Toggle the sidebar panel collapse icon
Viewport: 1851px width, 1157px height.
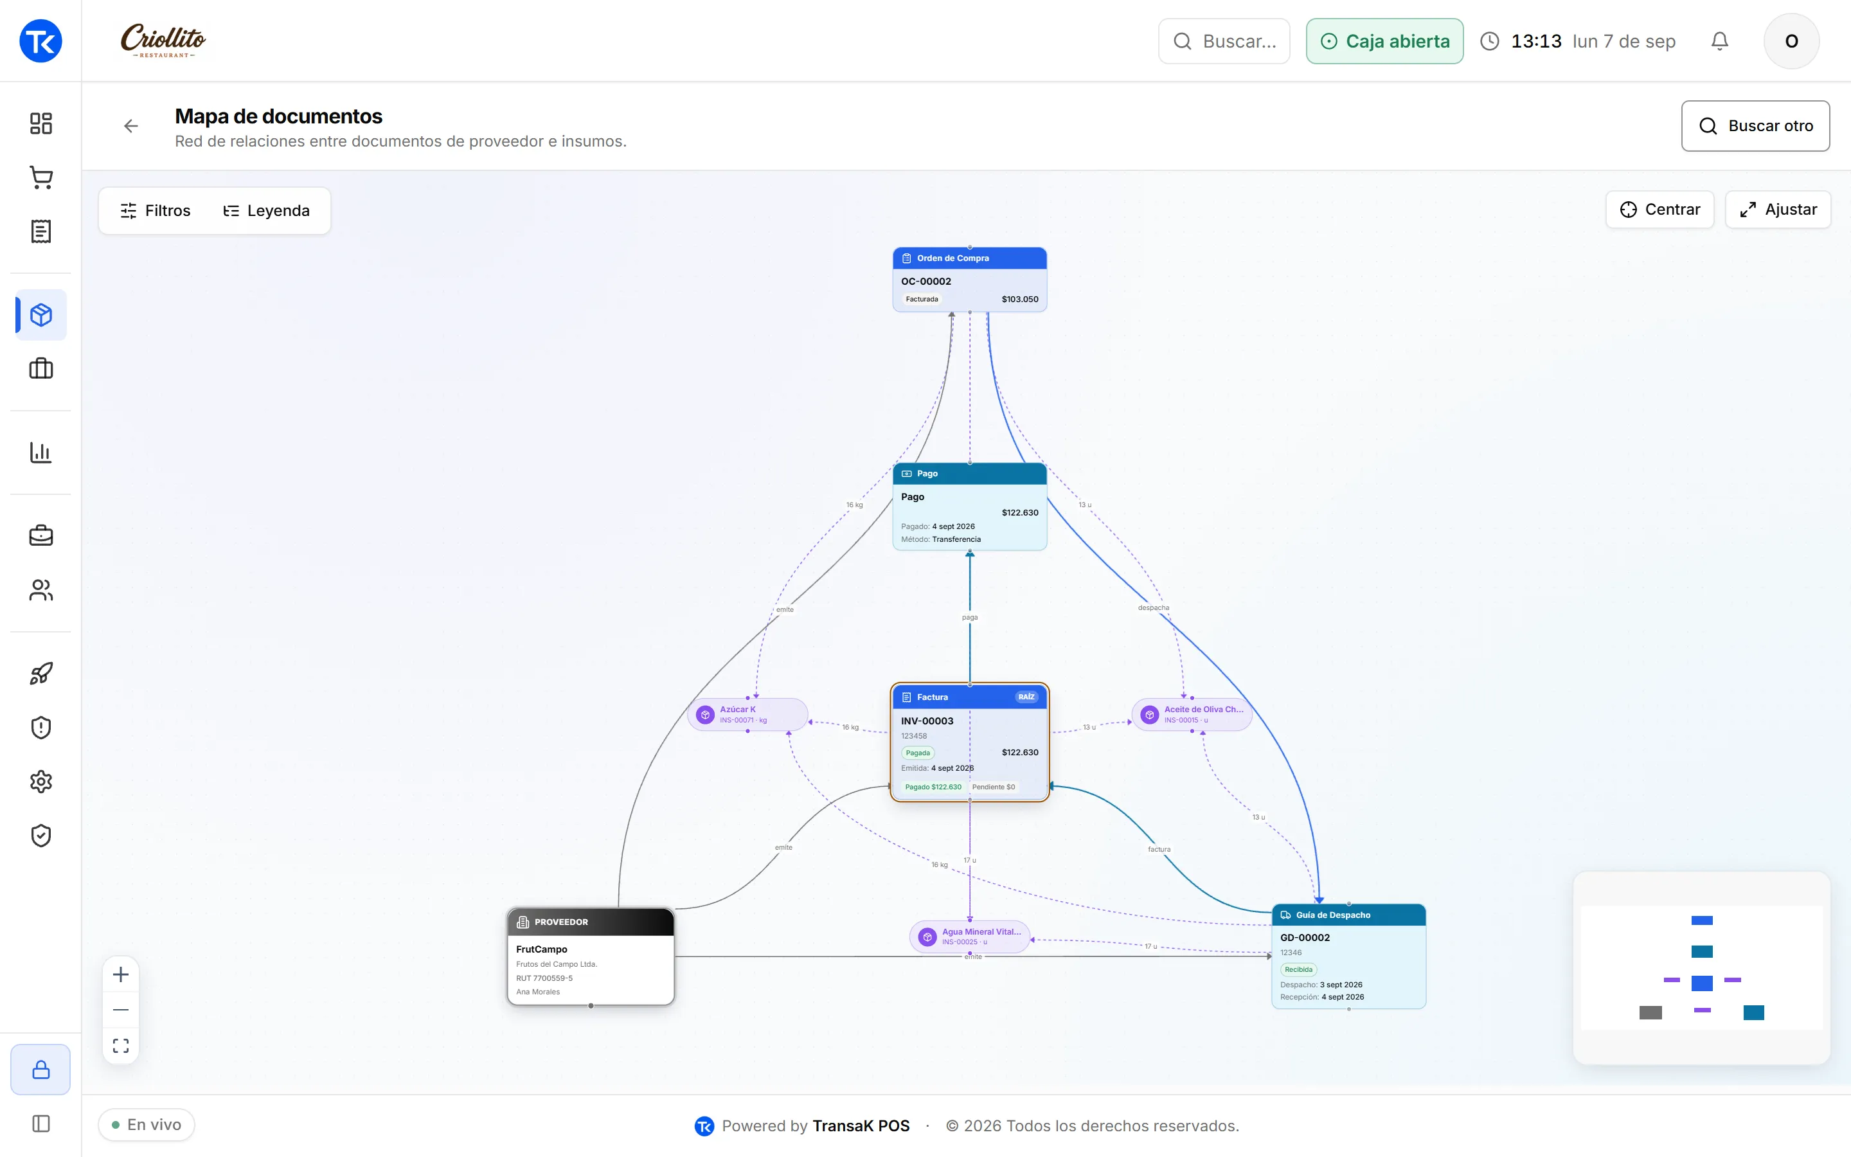(x=40, y=1124)
